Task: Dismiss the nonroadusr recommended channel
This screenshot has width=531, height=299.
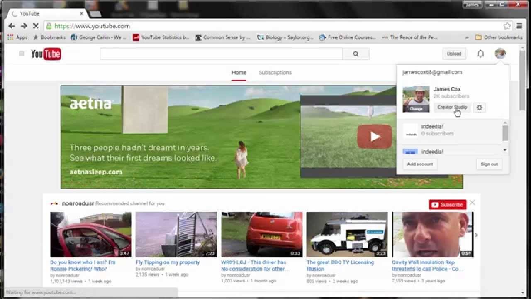Action: 472,203
